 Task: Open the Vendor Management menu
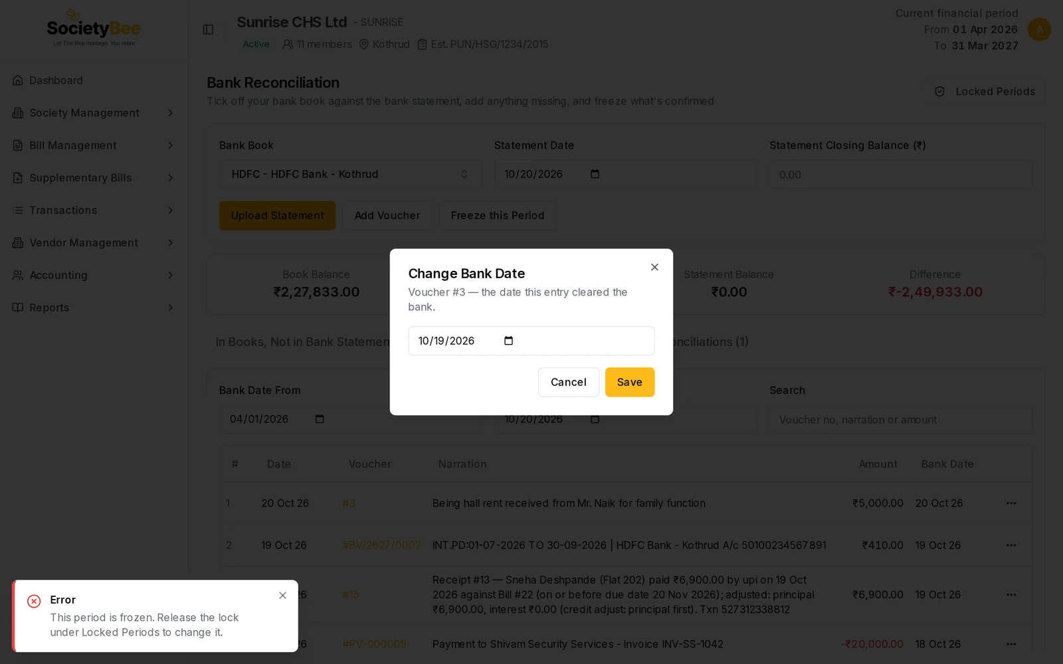pos(93,243)
